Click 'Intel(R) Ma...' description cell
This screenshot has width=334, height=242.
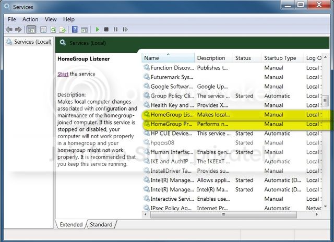[212, 190]
